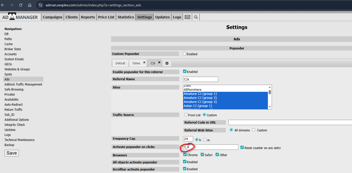Open Backup settings link

coord(9,145)
